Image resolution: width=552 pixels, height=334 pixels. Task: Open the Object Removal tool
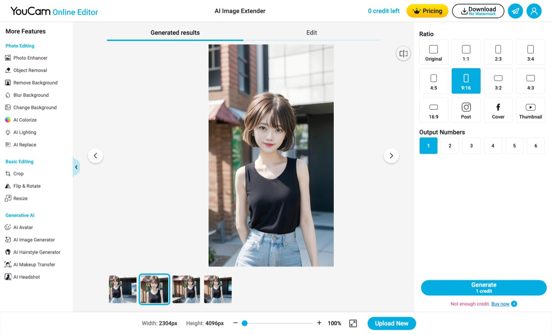click(30, 70)
